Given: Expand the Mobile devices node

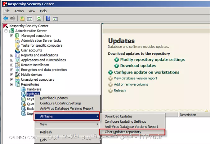Looking at the screenshot, I should coord(12,75).
